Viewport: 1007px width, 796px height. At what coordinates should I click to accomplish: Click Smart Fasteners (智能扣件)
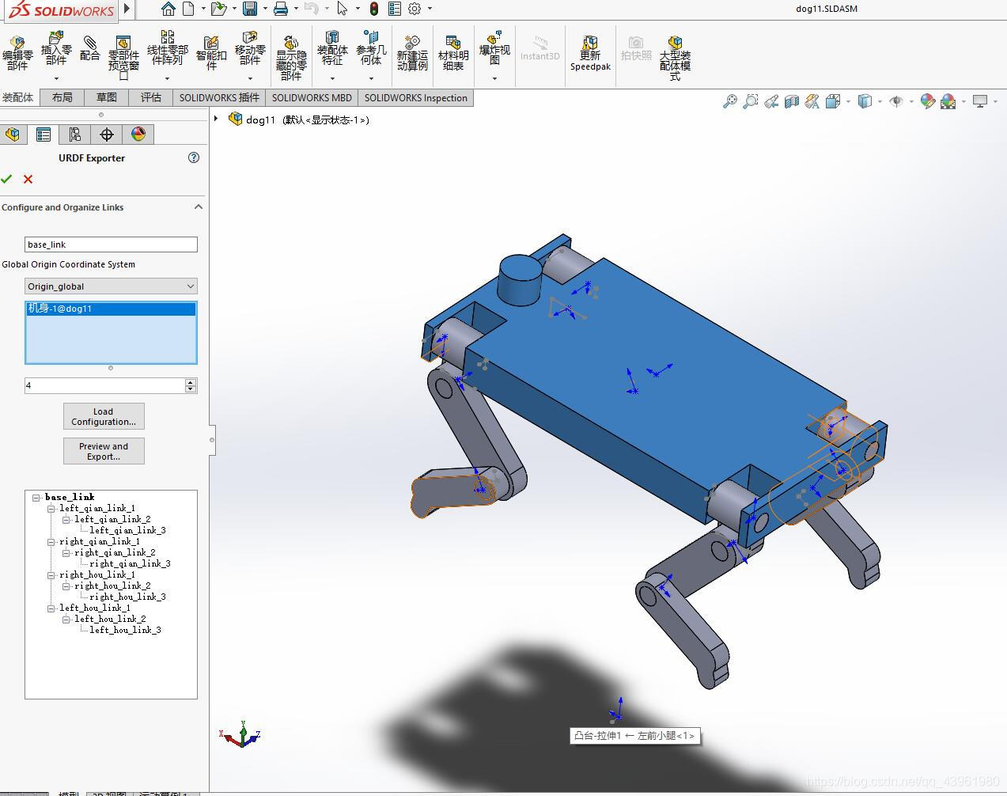(211, 54)
